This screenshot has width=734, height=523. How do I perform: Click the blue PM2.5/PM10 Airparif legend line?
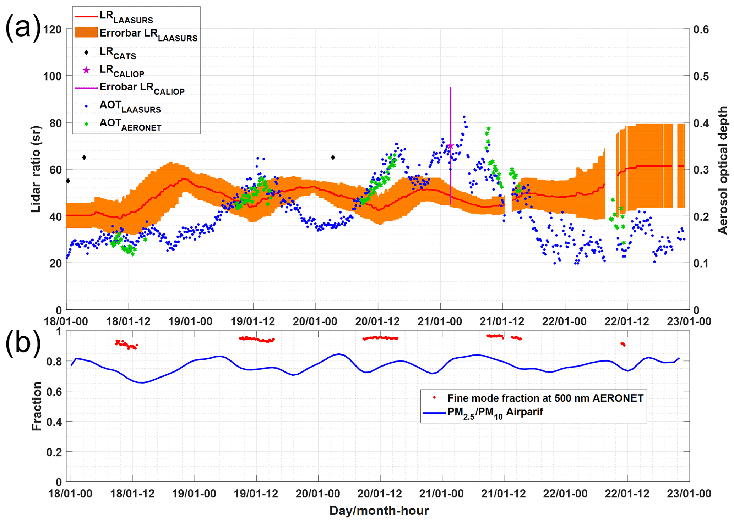[434, 413]
